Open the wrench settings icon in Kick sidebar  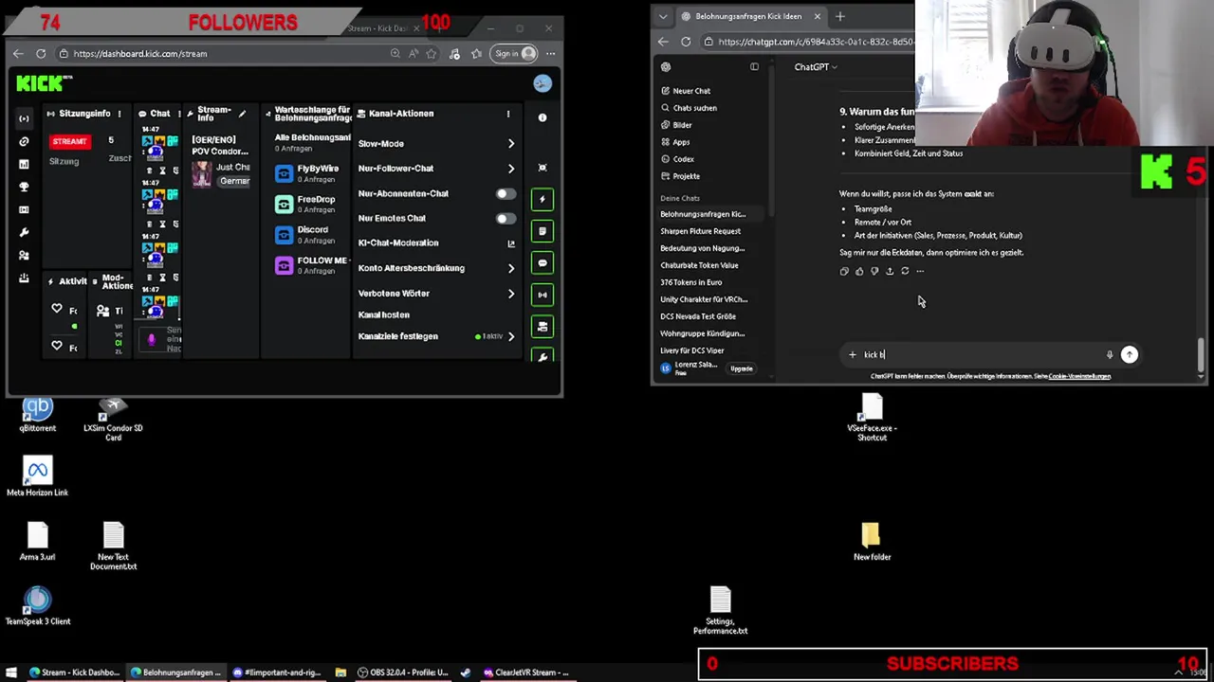(24, 232)
